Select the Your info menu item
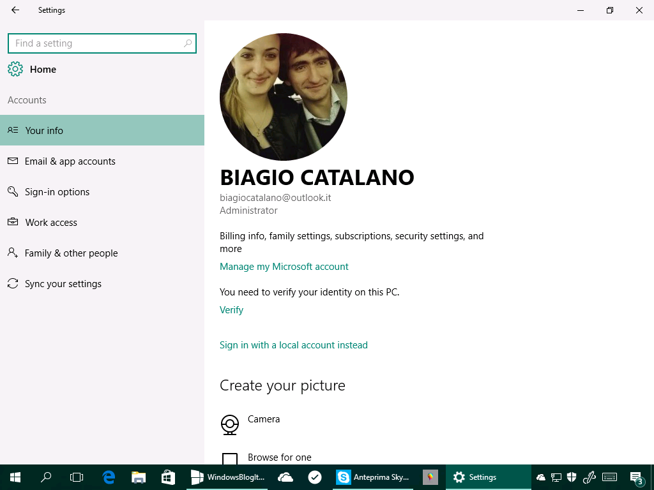Image resolution: width=654 pixels, height=490 pixels. (102, 130)
